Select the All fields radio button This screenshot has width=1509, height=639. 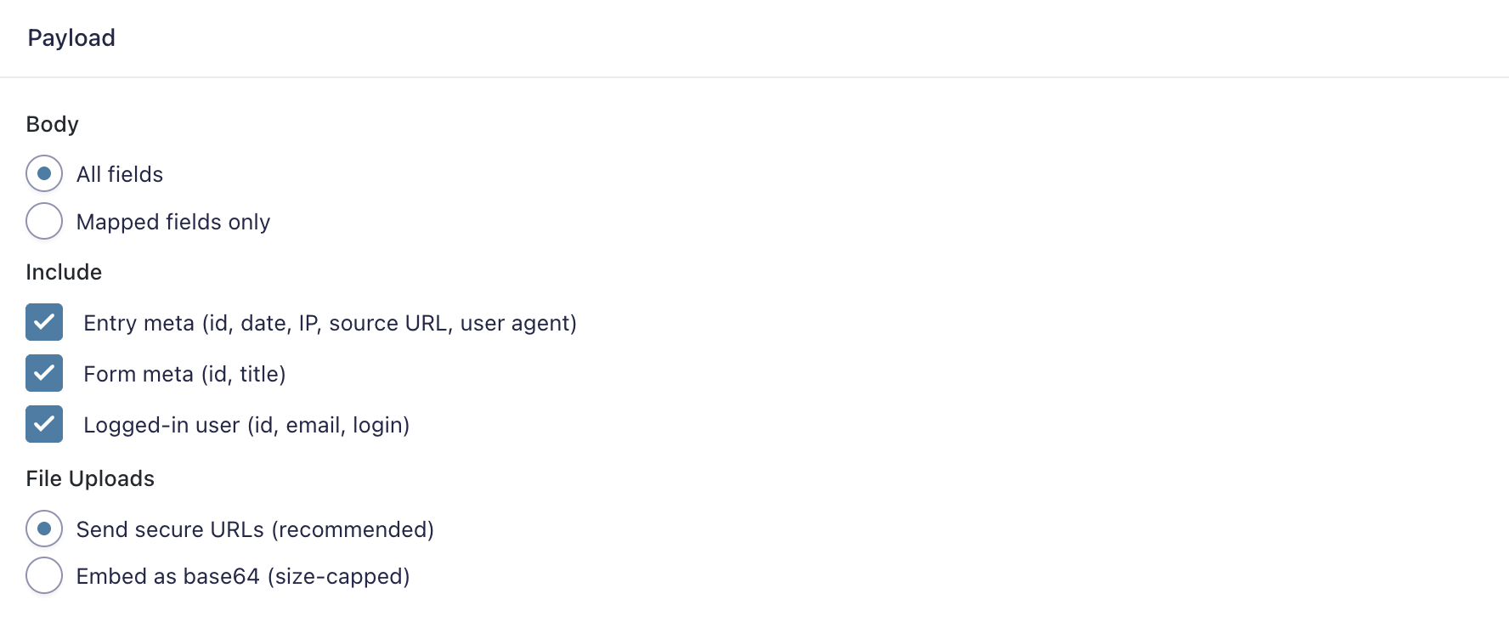(x=44, y=173)
